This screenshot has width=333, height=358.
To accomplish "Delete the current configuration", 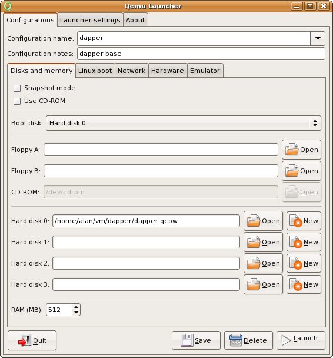I will point(248,340).
